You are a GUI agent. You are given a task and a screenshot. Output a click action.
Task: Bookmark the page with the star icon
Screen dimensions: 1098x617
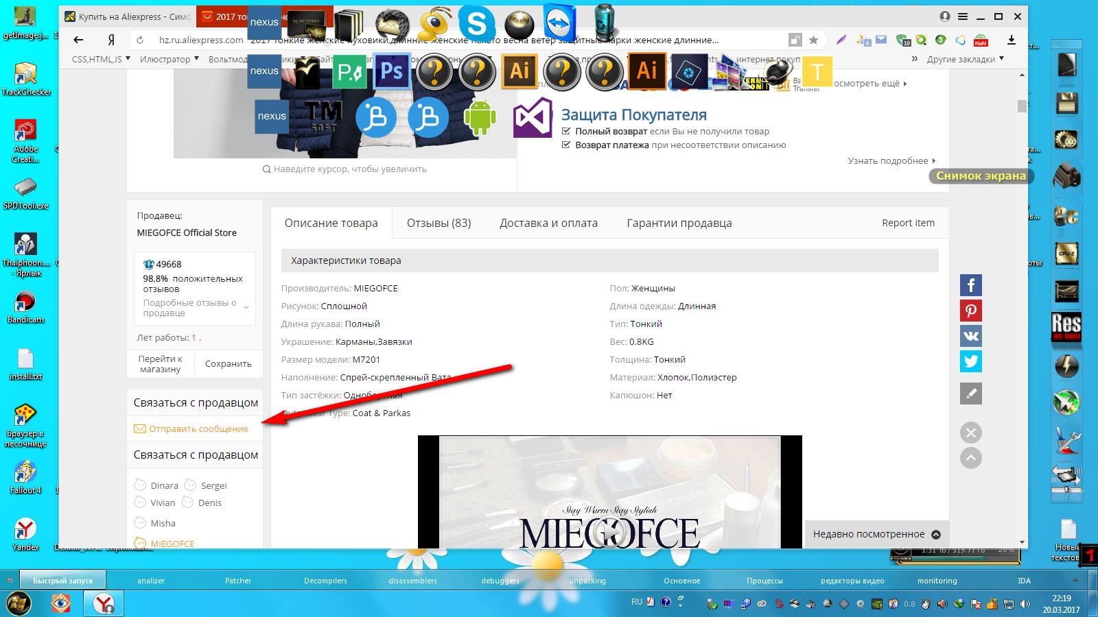click(813, 40)
